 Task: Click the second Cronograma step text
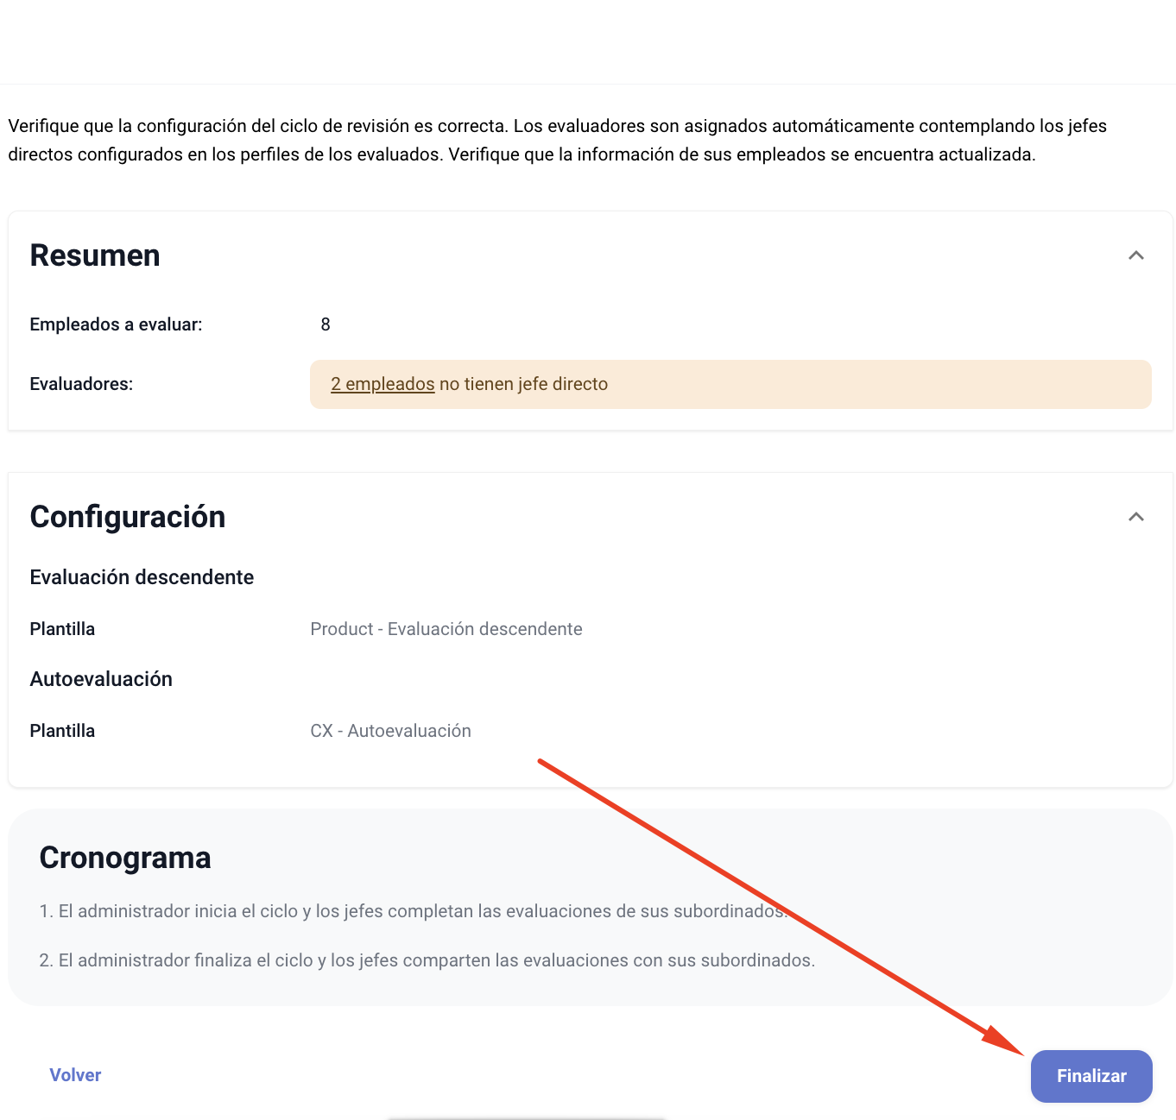[x=427, y=960]
